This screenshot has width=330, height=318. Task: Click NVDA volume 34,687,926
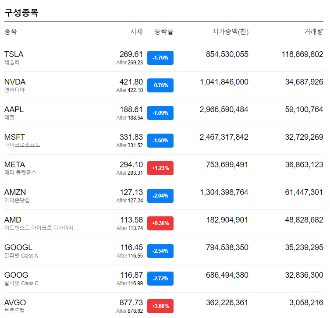[x=304, y=82]
